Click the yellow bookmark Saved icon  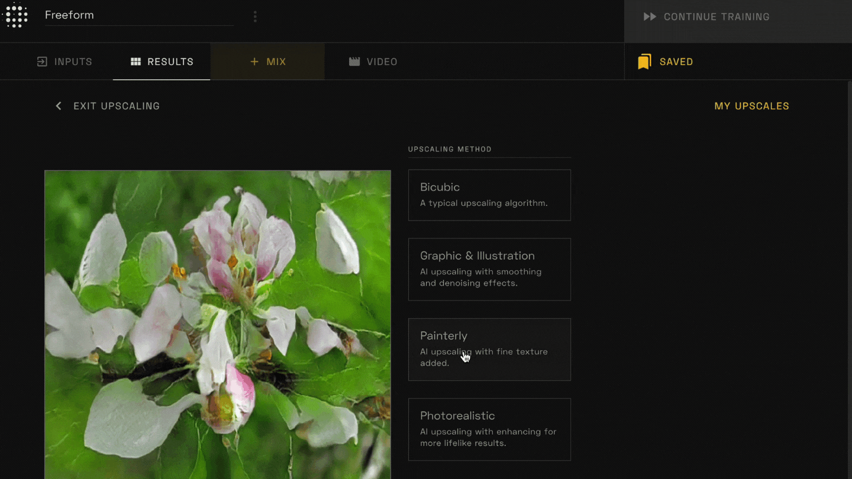coord(644,62)
